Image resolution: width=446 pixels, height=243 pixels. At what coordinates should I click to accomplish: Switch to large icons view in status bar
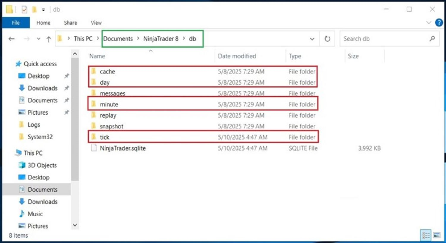point(436,235)
